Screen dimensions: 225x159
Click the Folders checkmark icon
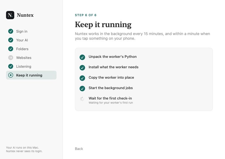(x=11, y=49)
